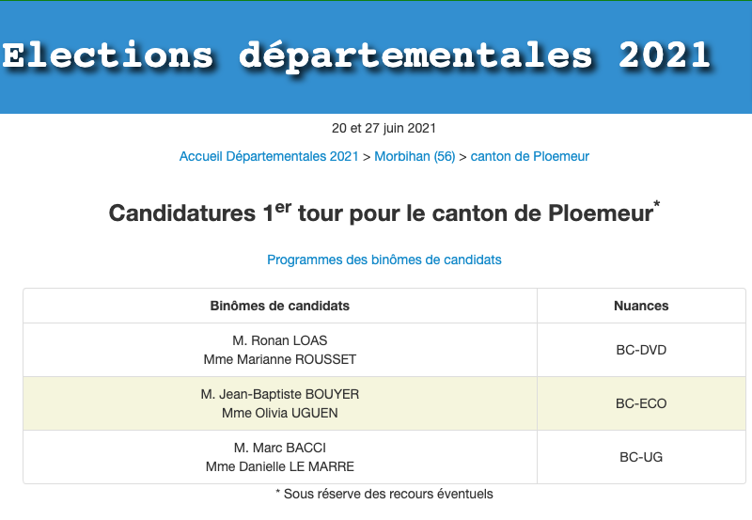Screen dimensions: 752x520
Task: Click the Elections départementales 2021 banner title
Action: tap(355, 55)
